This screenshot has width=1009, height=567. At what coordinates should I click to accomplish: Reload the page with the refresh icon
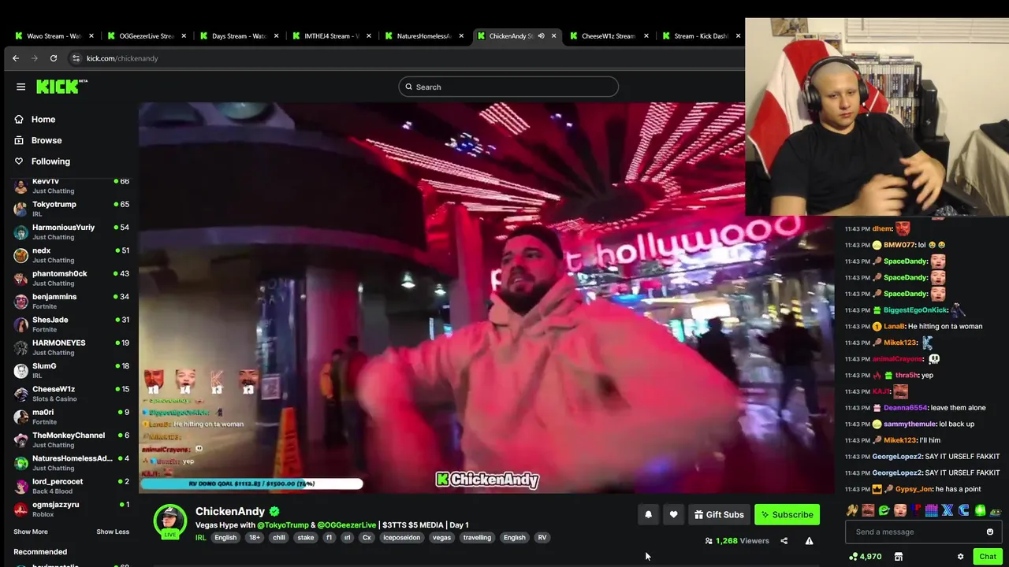click(54, 58)
